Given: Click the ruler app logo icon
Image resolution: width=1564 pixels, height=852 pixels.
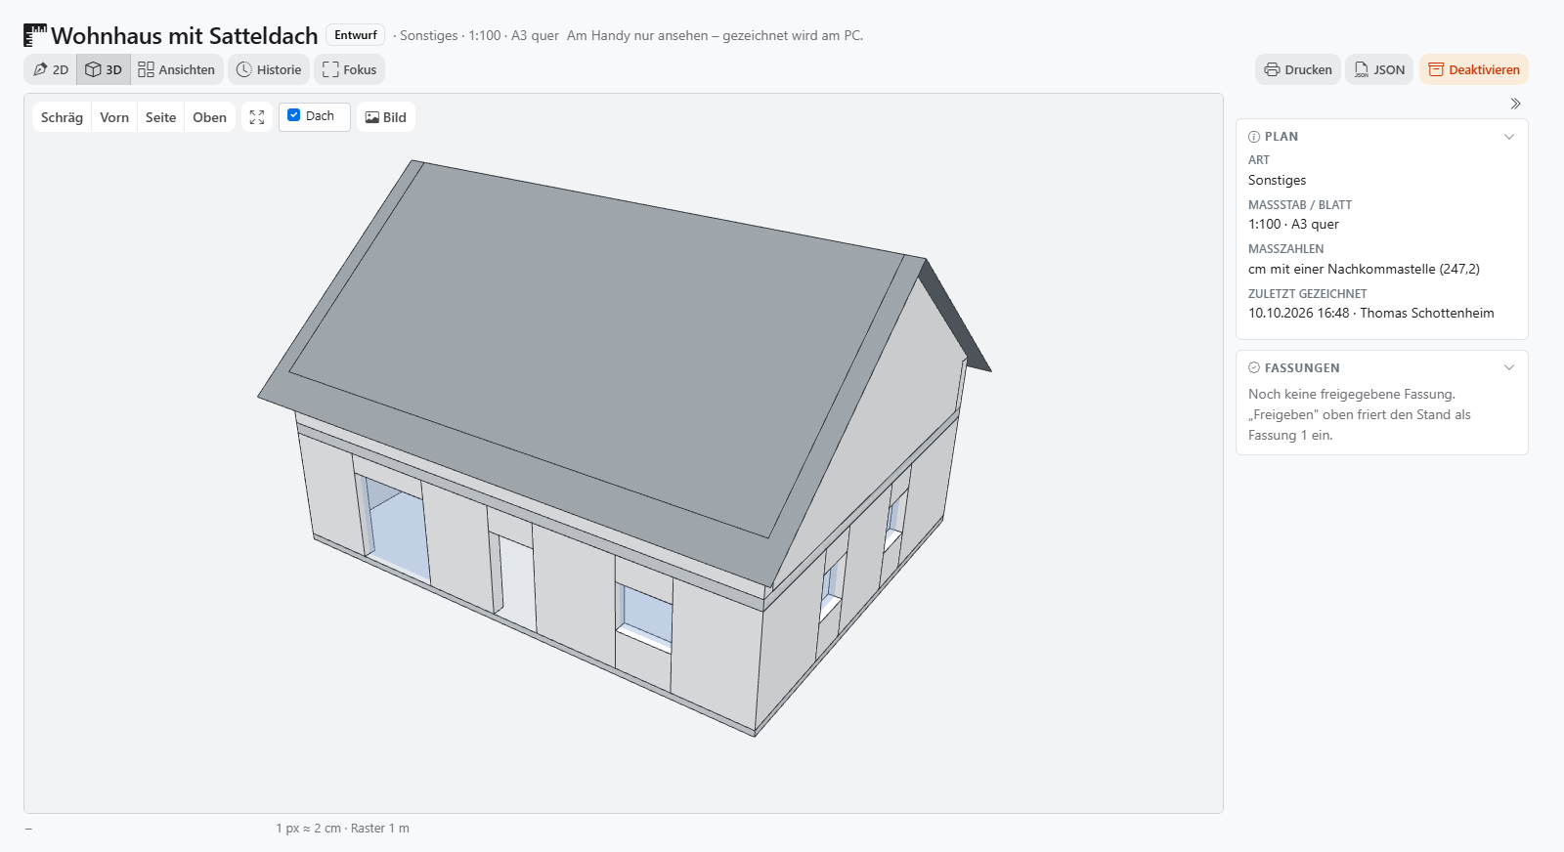Looking at the screenshot, I should (x=35, y=36).
